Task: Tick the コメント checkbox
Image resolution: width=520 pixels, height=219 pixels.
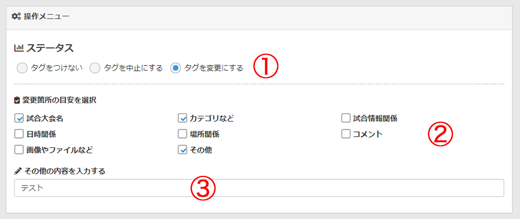Action: click(x=346, y=134)
